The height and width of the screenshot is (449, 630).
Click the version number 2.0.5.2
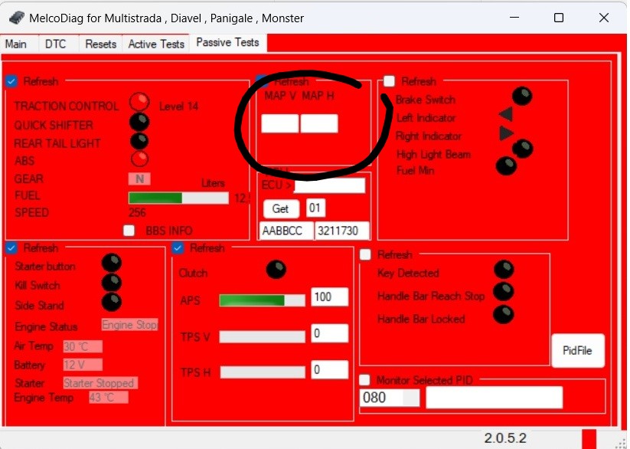[505, 438]
